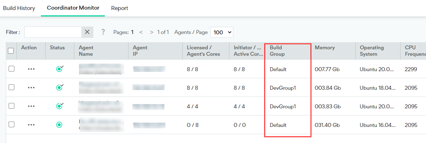The height and width of the screenshot is (143, 426).
Task: Clear the filter with the X icon
Action: click(x=87, y=32)
